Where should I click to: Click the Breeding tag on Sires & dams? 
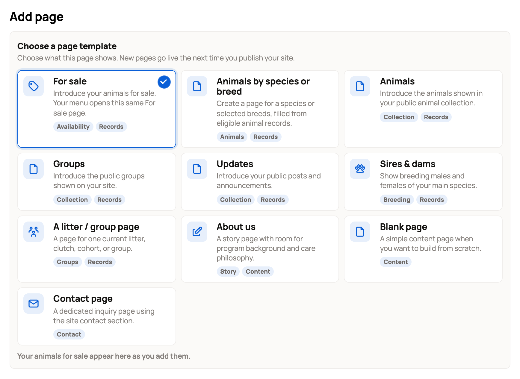click(x=397, y=200)
